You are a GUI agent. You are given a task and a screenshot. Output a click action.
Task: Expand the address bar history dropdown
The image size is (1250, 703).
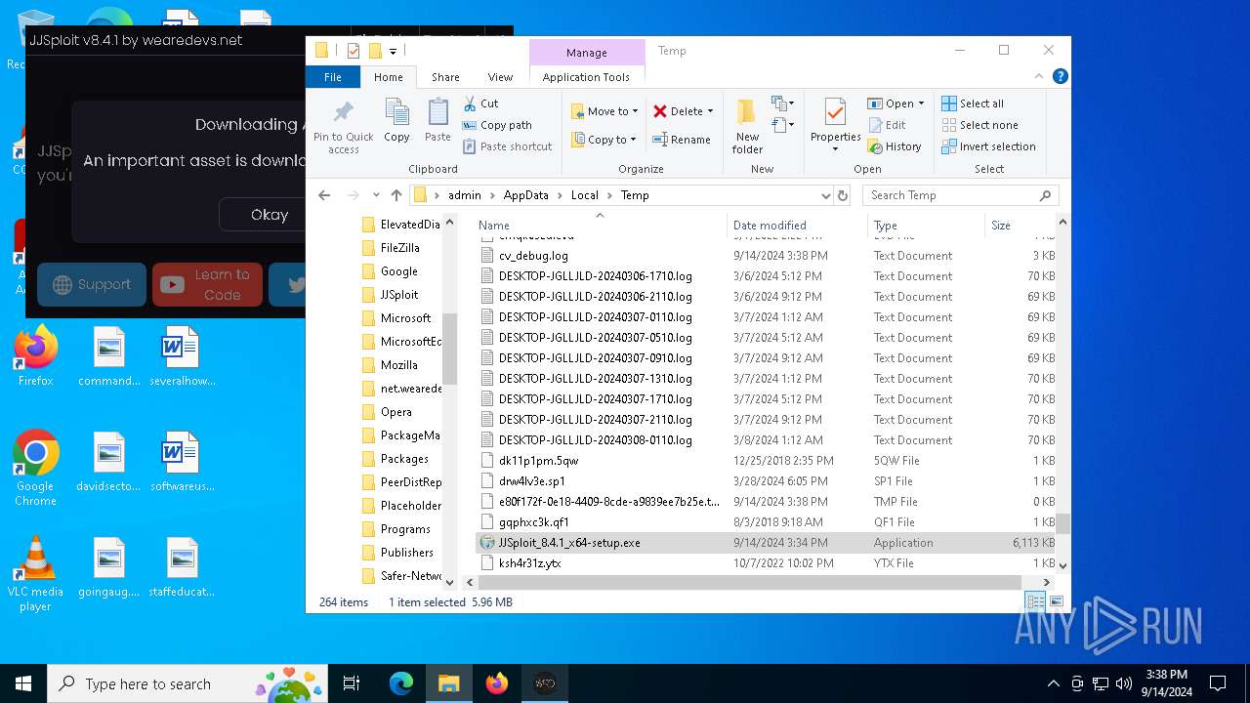(x=826, y=195)
